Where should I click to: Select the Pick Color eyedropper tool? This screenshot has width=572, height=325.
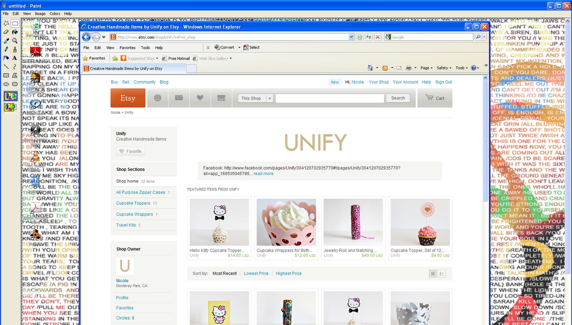tap(6, 41)
